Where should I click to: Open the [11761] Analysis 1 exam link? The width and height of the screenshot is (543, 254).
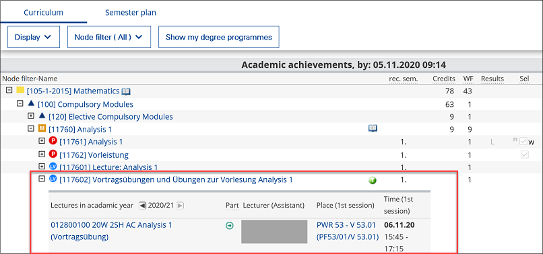pos(91,142)
